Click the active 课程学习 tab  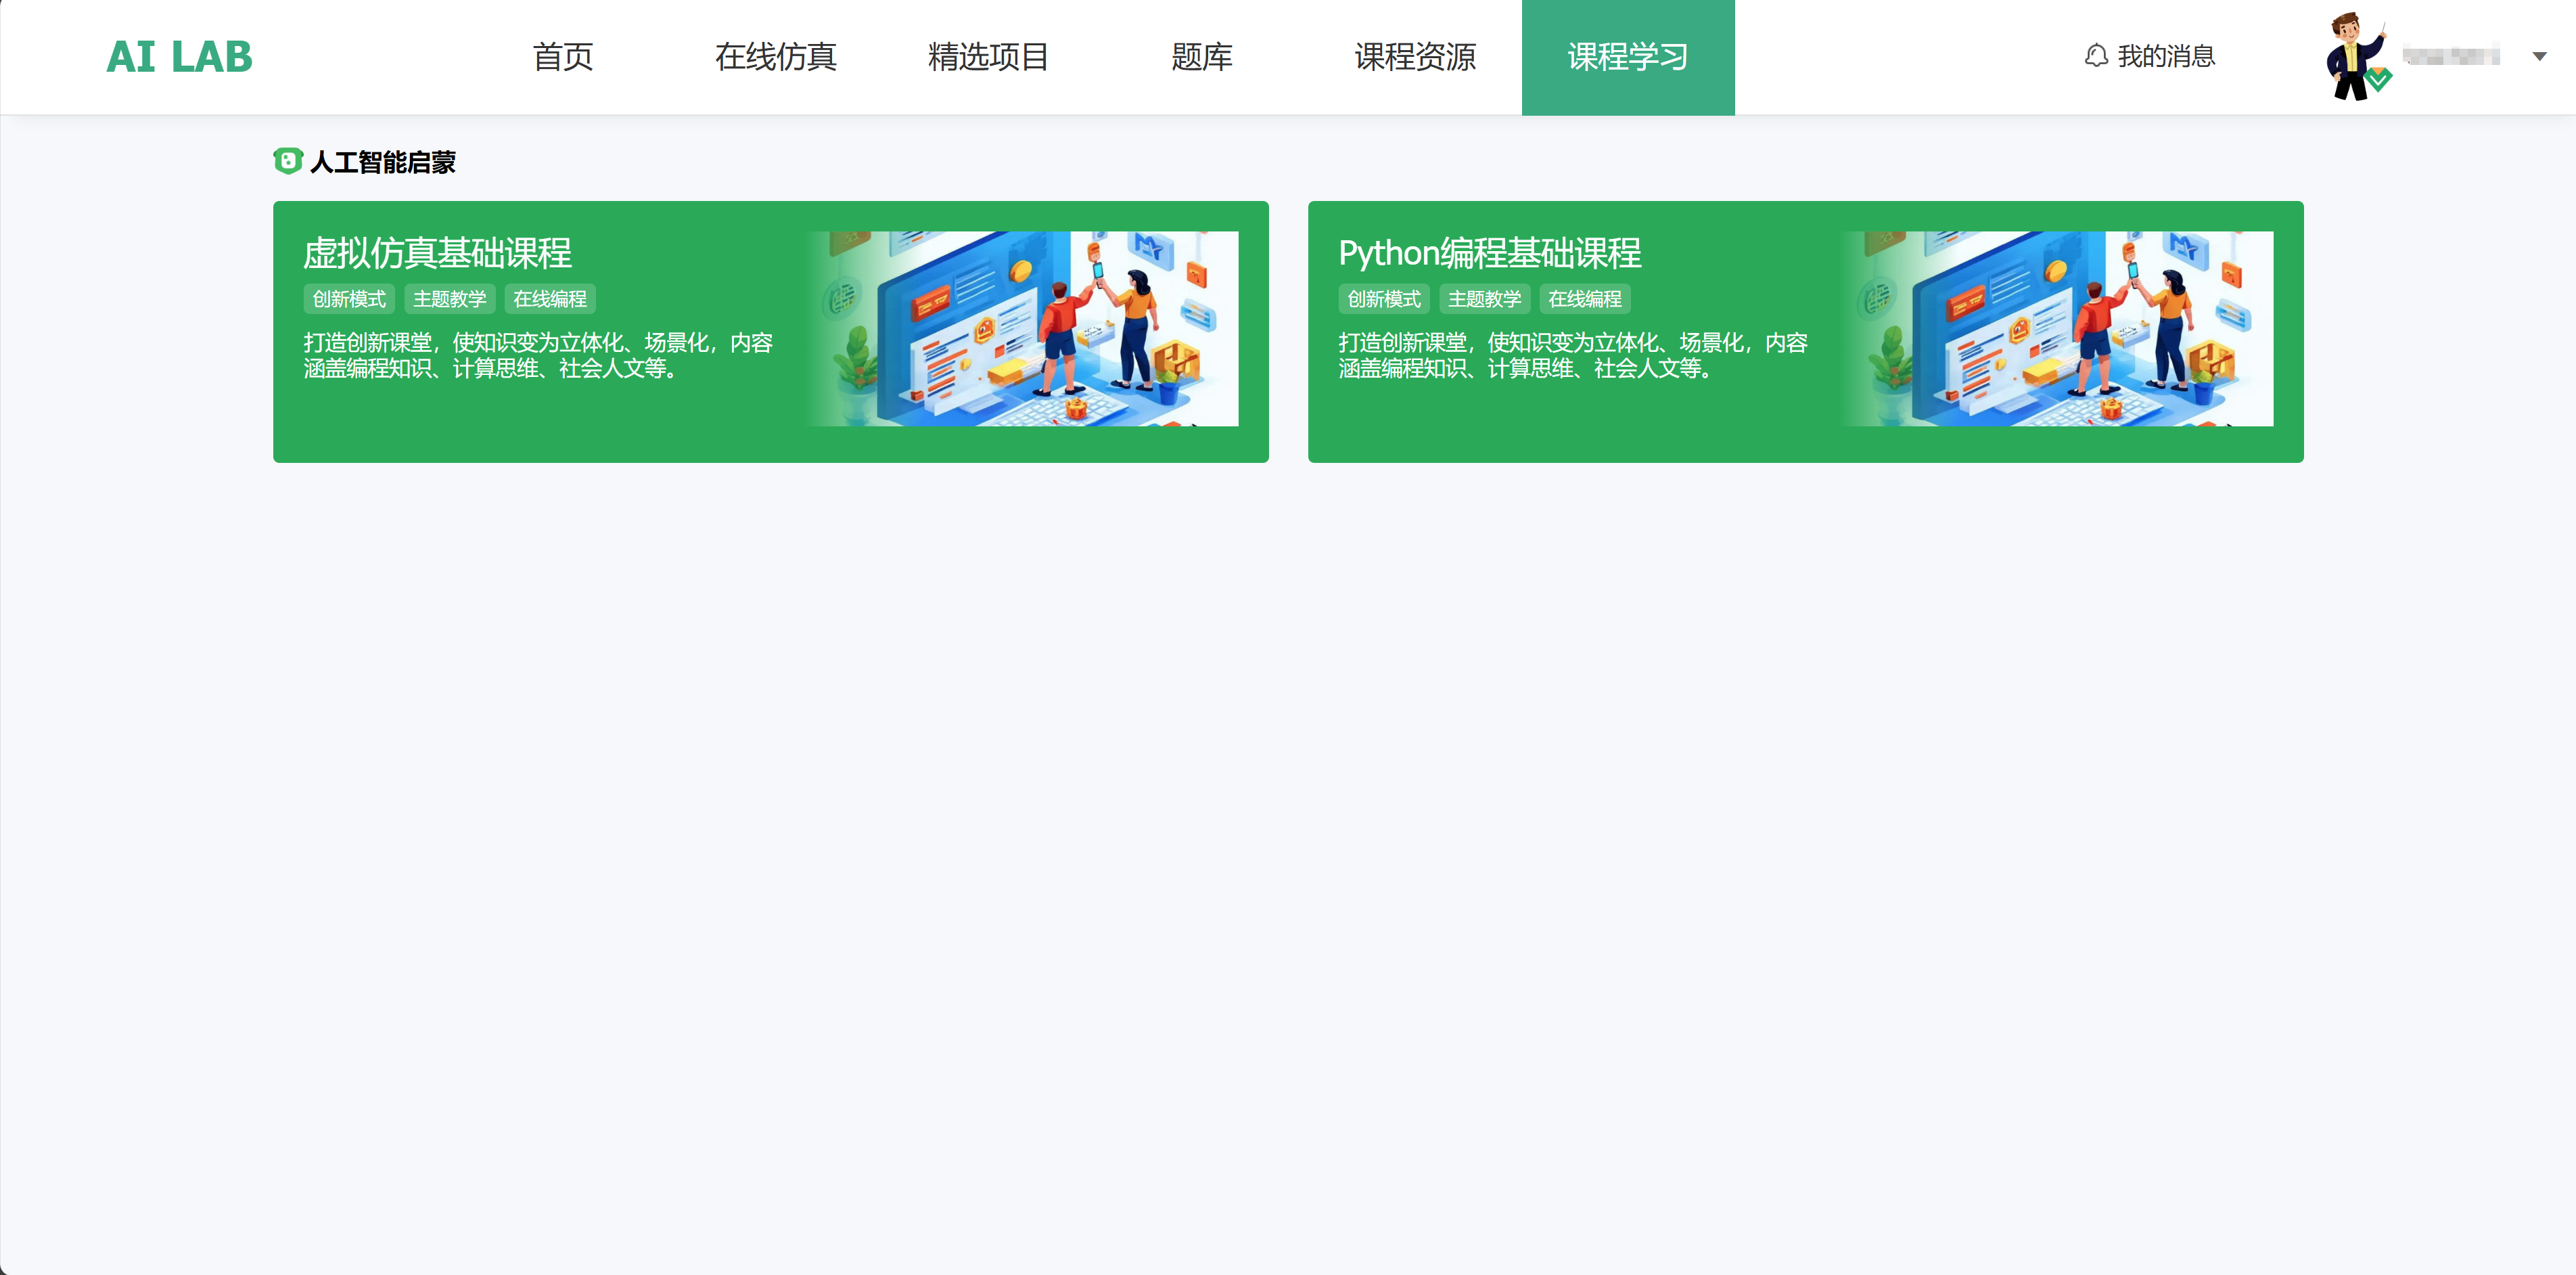coord(1627,57)
